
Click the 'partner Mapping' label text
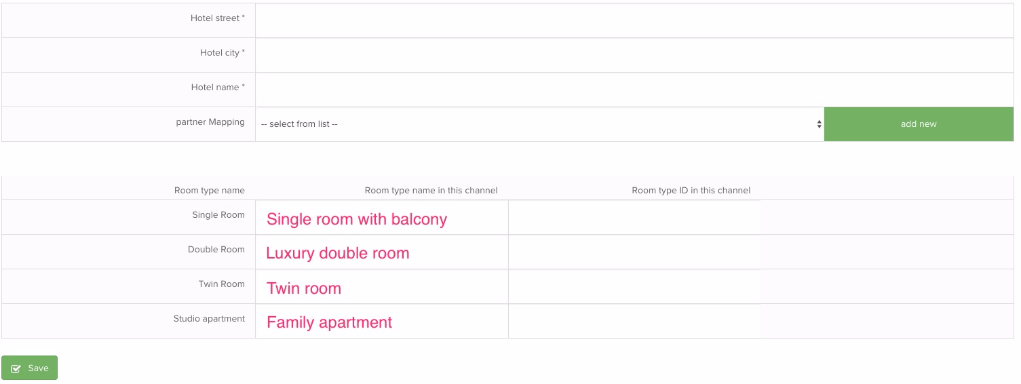pos(210,122)
